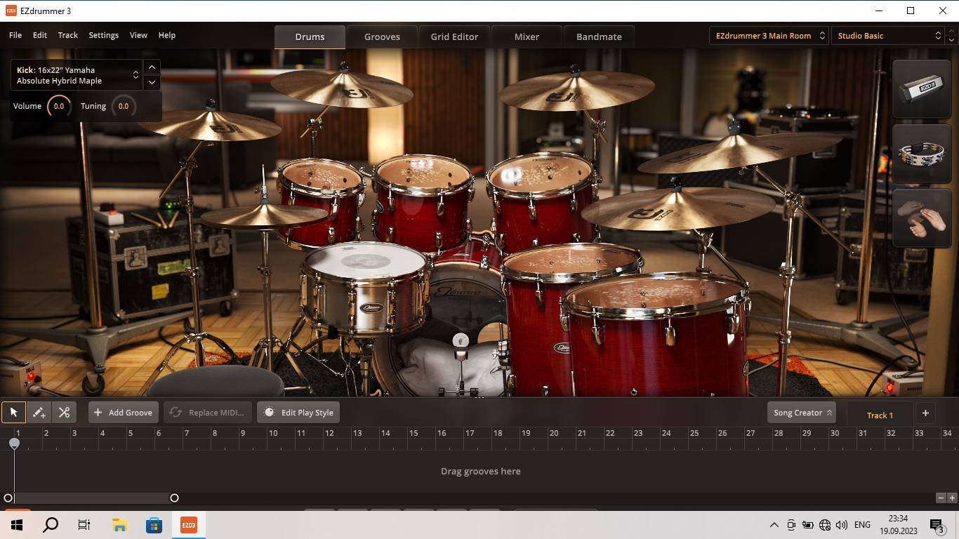959x539 pixels.
Task: Click the loop start handle
Action: (8, 498)
